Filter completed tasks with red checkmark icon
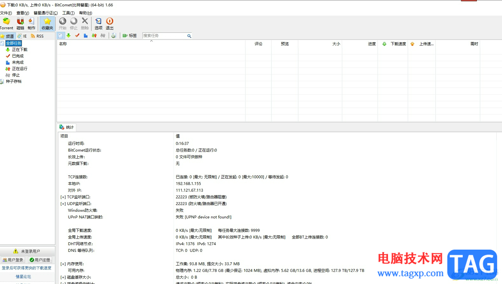 77,36
